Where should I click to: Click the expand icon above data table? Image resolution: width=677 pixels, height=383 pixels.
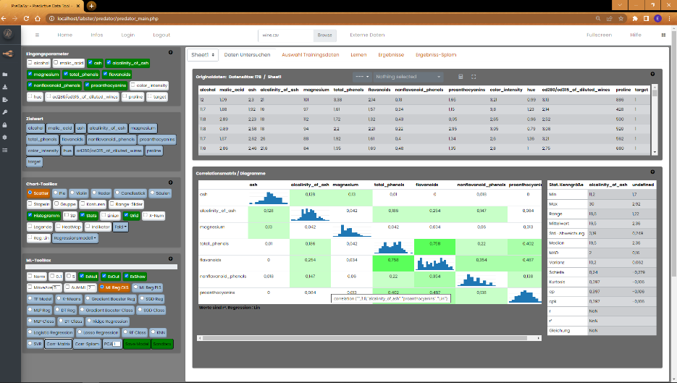[x=474, y=76]
